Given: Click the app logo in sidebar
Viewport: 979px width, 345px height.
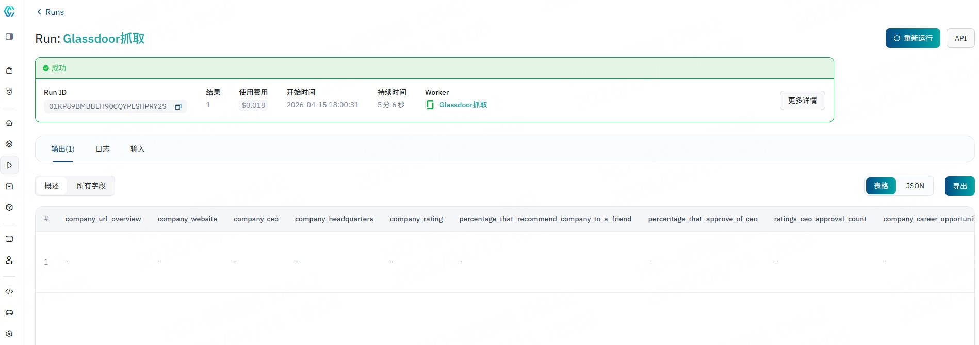Looking at the screenshot, I should 9,11.
